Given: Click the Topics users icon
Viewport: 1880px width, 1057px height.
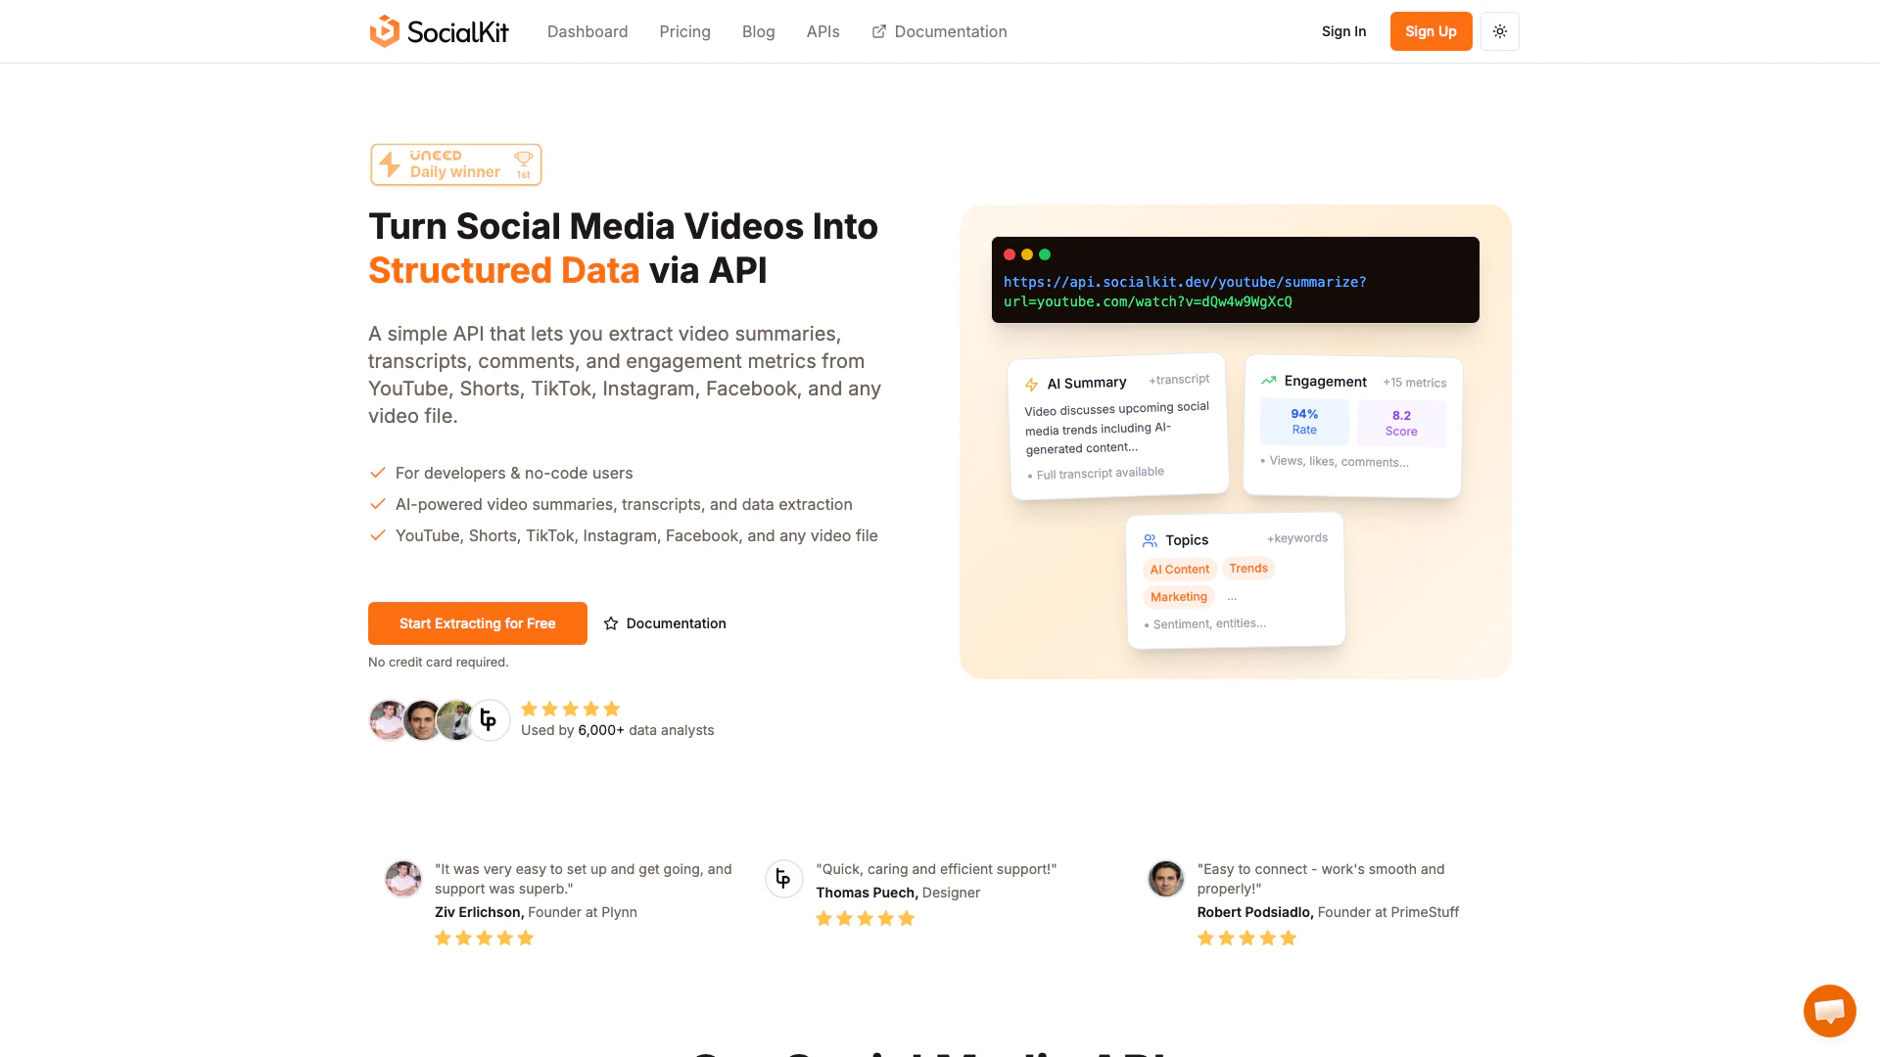Looking at the screenshot, I should (1150, 540).
